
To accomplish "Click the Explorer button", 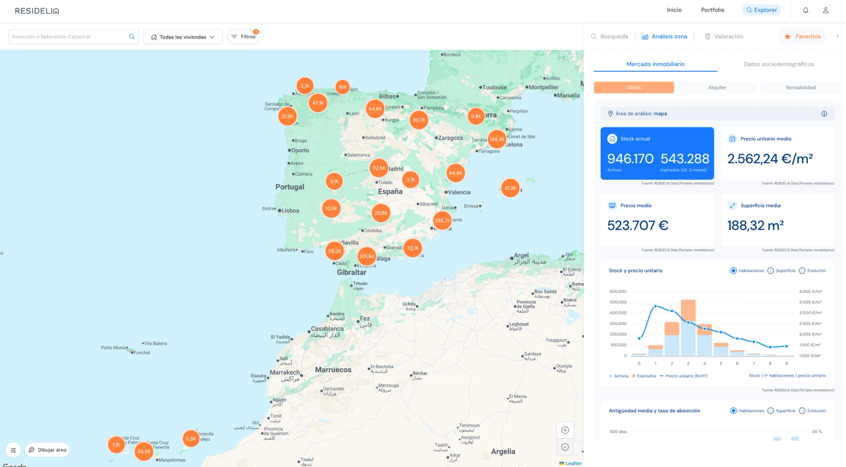I will 761,10.
